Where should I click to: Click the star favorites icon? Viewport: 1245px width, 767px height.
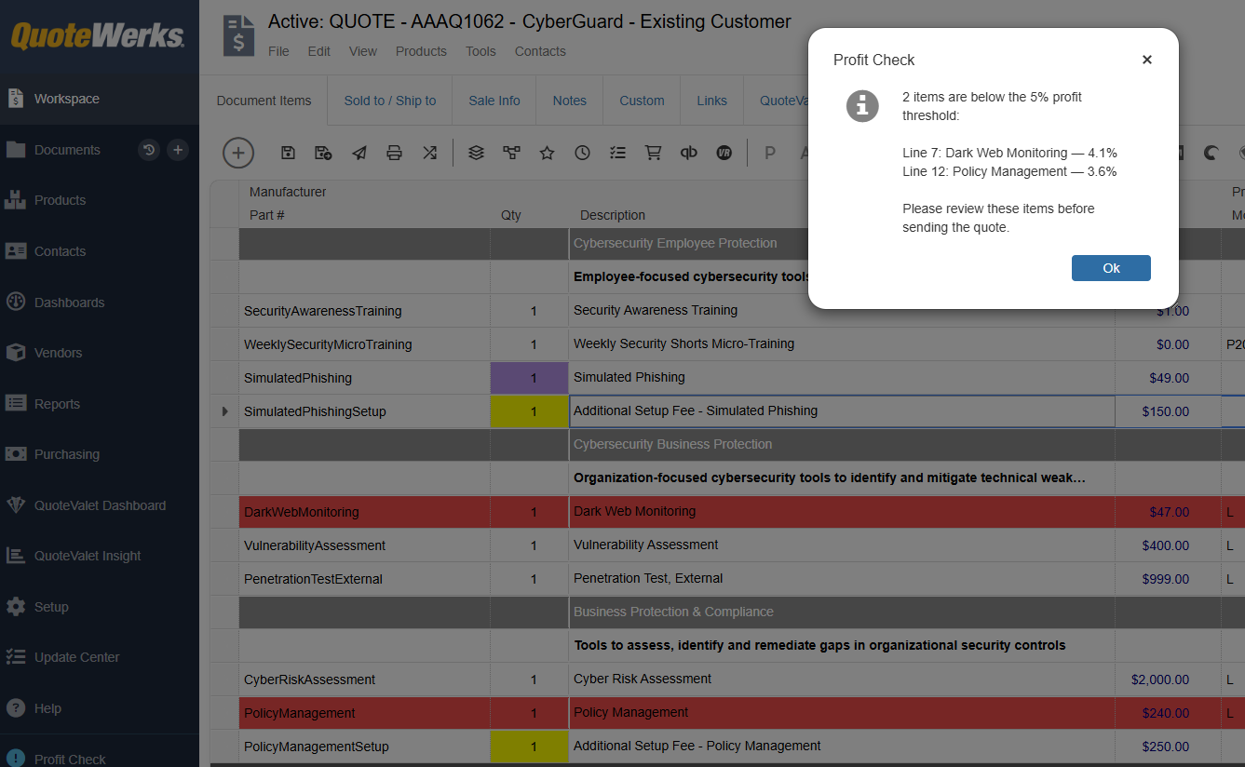coord(547,153)
